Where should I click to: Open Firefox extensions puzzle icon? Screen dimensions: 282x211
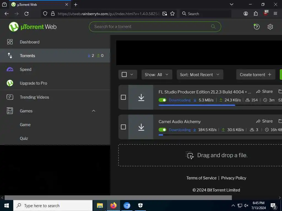tap(256, 14)
